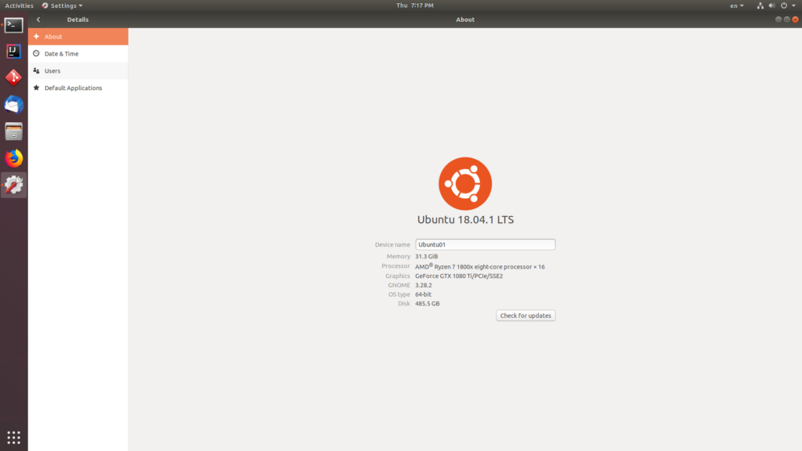Launch Thunderbird mail from the dock

[x=13, y=104]
